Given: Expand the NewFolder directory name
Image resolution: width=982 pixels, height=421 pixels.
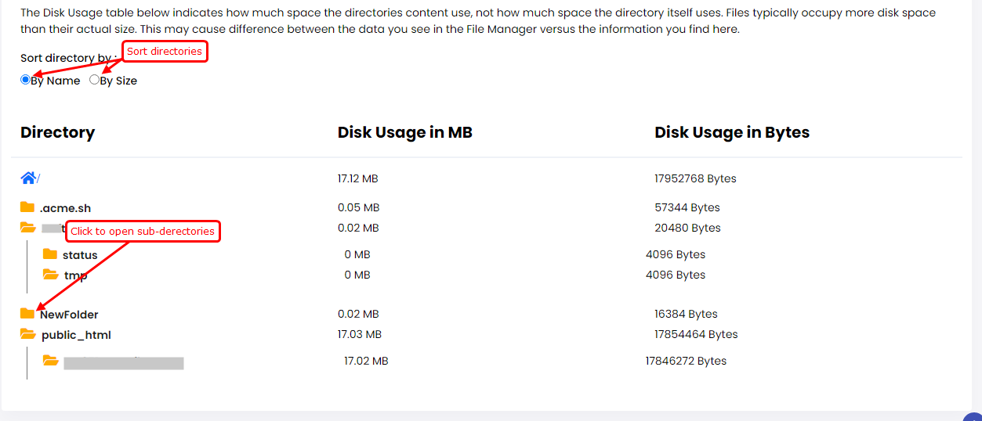Looking at the screenshot, I should click(69, 315).
